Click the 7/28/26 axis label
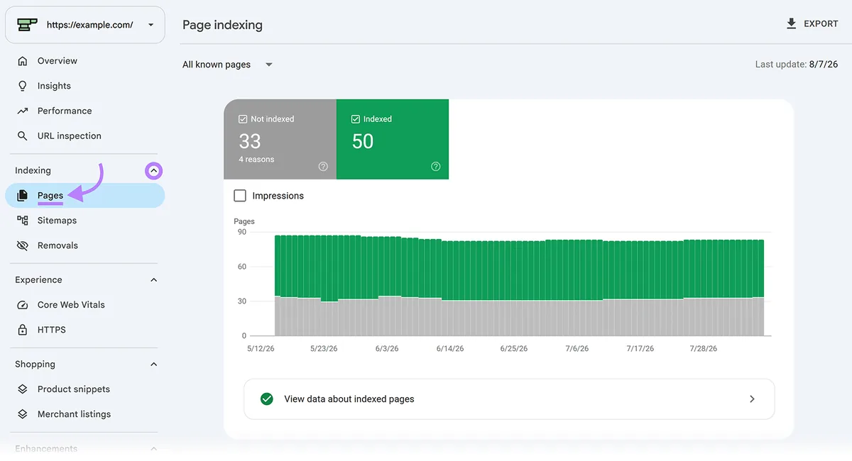The width and height of the screenshot is (852, 461). [704, 349]
